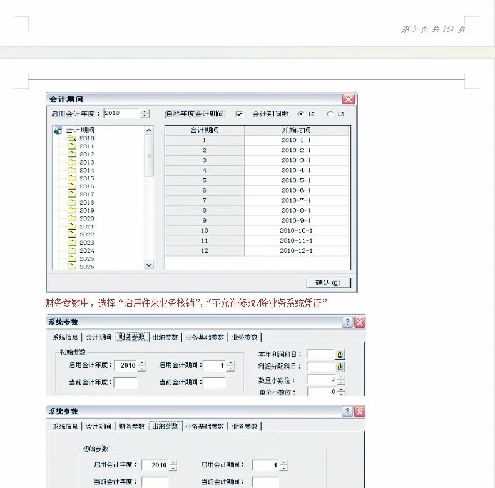Click the 利润分配科目 input field
Screen dimensions: 495x488
click(321, 367)
